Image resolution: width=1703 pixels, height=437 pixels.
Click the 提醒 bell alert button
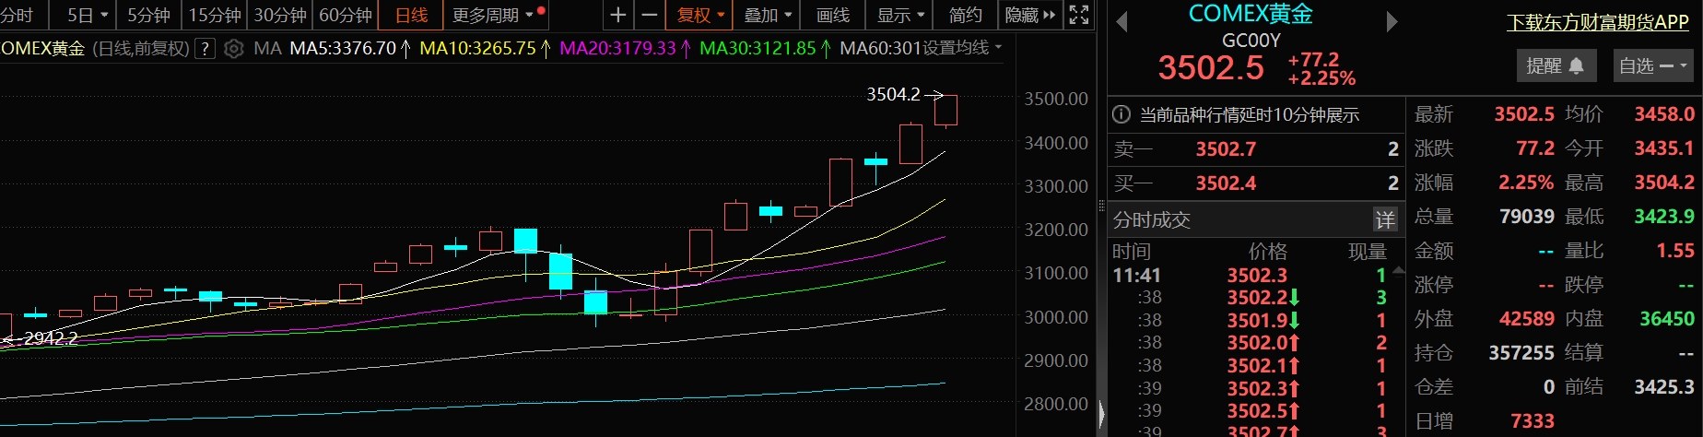pyautogui.click(x=1555, y=66)
